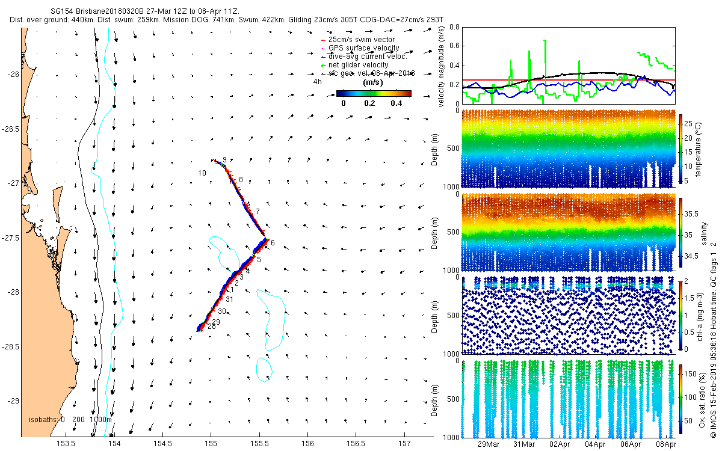Select the dive-avg current veloc. legend entry
The image size is (722, 451).
363,56
